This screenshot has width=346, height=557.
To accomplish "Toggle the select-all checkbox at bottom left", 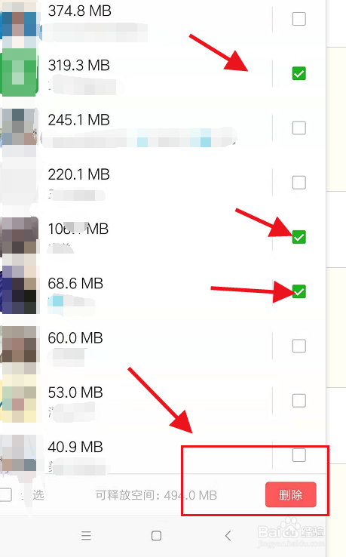I will [x=5, y=494].
